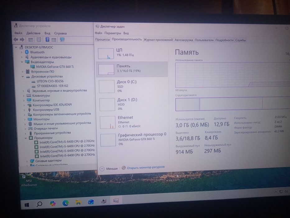Click the memory usage graph
The image size is (290, 218).
(232, 75)
